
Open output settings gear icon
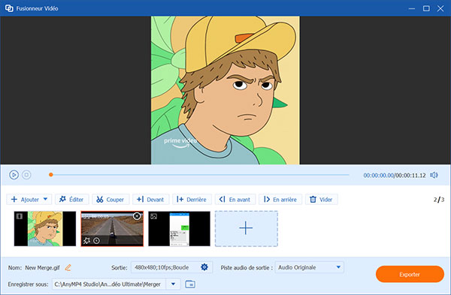coord(204,267)
